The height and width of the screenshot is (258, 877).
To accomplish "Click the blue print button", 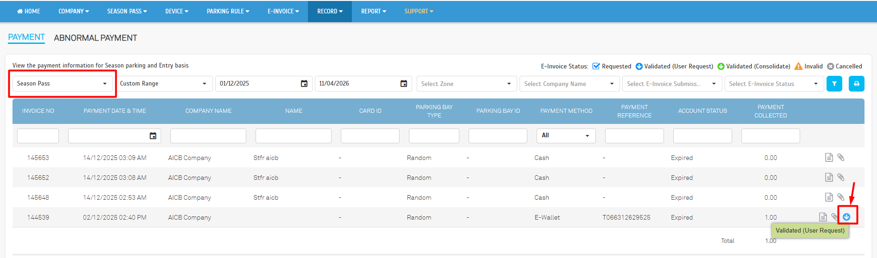I will click(x=856, y=84).
